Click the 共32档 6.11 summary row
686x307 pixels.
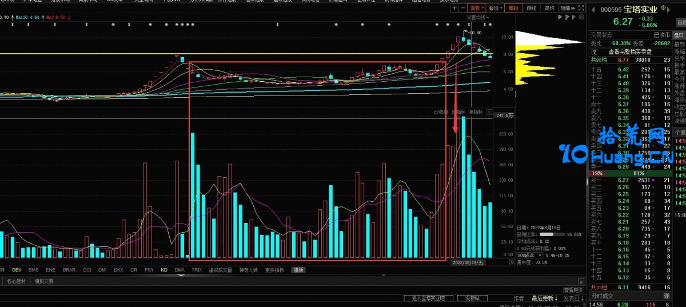click(631, 288)
